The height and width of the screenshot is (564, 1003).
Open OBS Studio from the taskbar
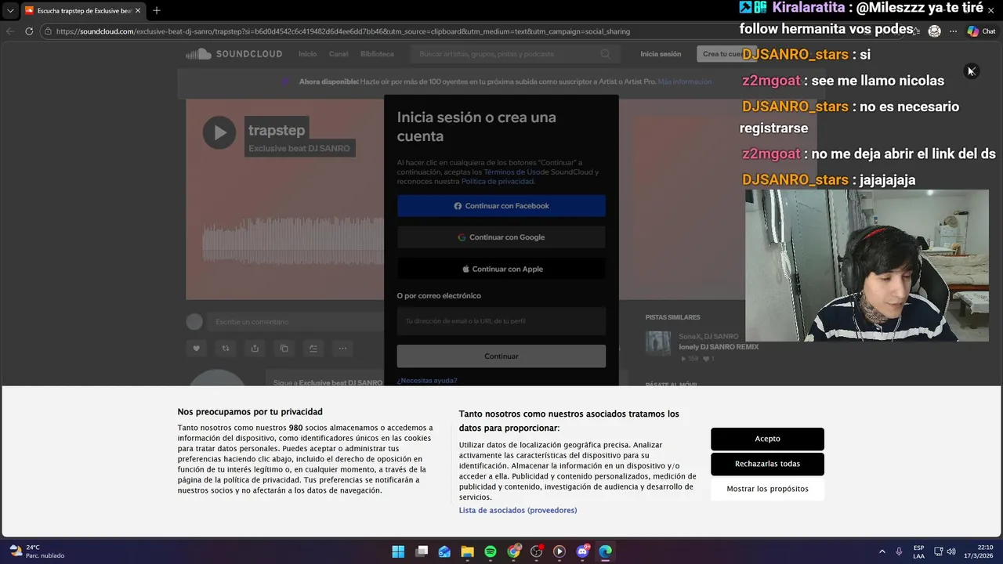coord(537,551)
